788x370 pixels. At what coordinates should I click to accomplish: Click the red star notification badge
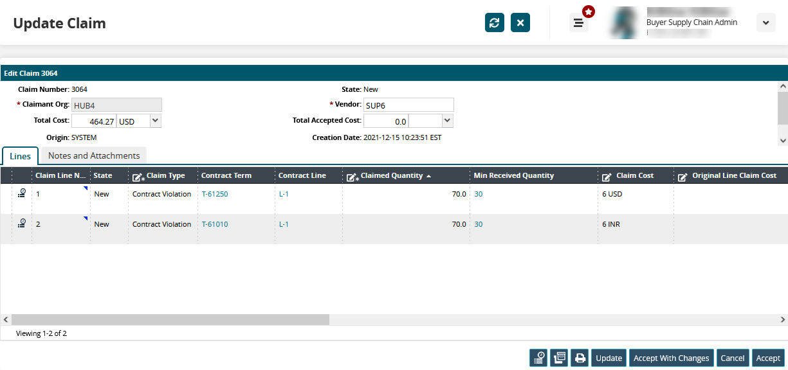click(589, 12)
